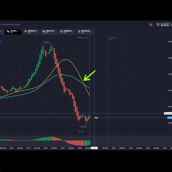Click the Beginning of trade label
The width and height of the screenshot is (172, 172).
pos(82,37)
